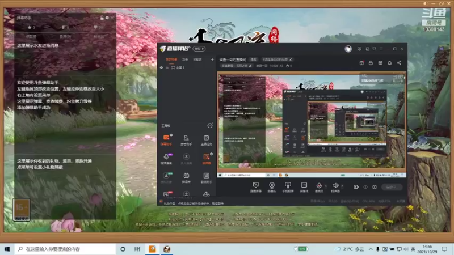
Task: Click the share icon at top right
Action: [x=399, y=63]
